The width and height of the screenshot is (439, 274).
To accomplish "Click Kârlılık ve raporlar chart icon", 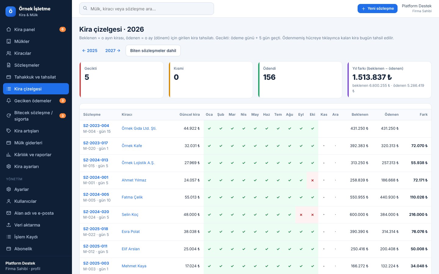I will coord(9,155).
